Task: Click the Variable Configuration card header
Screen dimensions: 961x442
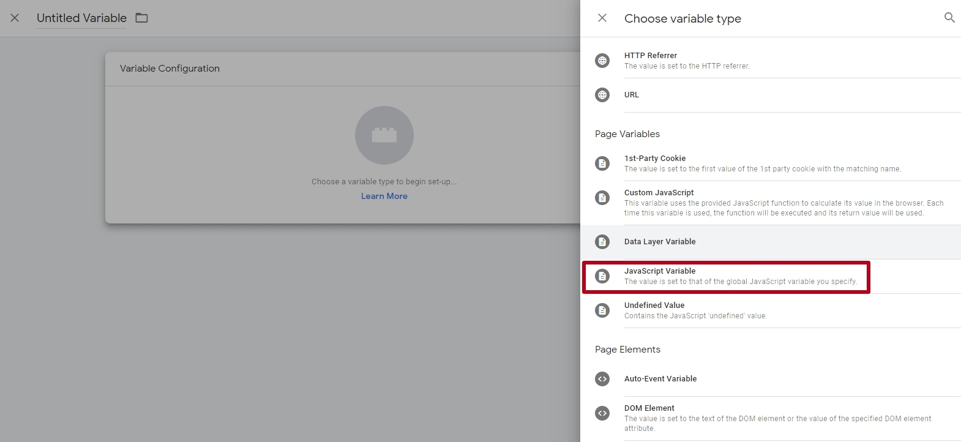Action: [x=343, y=69]
